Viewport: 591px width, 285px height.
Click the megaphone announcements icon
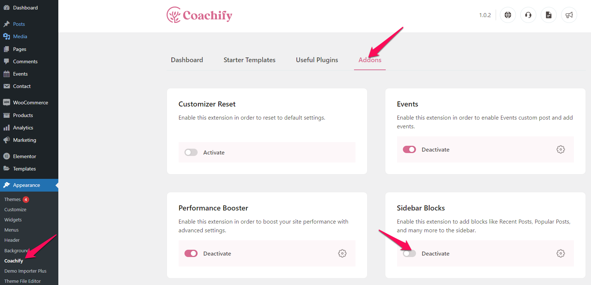click(569, 15)
